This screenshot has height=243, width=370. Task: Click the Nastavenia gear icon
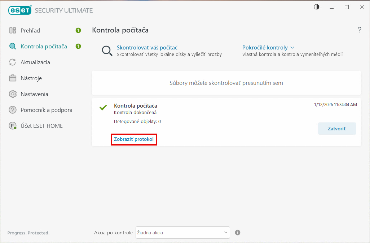(x=13, y=94)
